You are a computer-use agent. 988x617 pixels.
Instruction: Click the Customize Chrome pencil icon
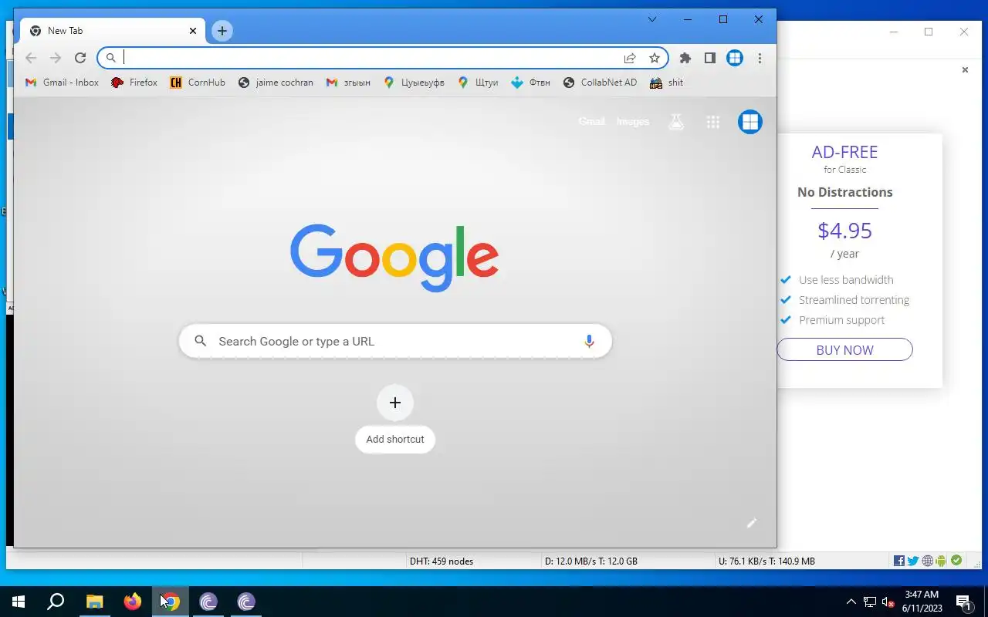(751, 523)
